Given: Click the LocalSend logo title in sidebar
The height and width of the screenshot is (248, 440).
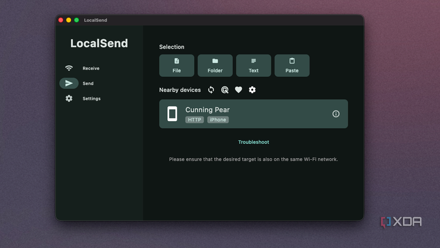Looking at the screenshot, I should [99, 43].
